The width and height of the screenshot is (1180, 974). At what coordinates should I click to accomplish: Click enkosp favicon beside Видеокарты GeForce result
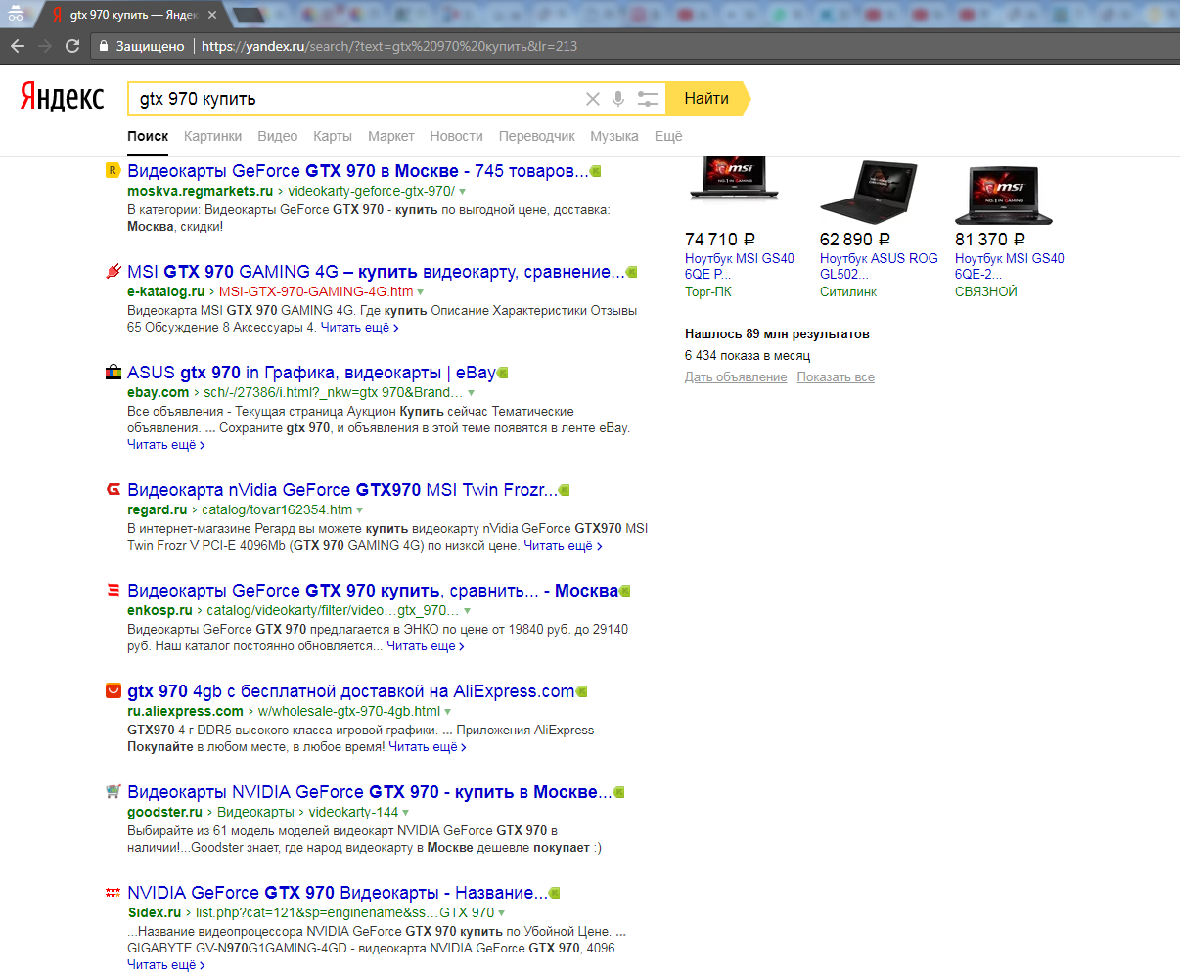tap(113, 590)
